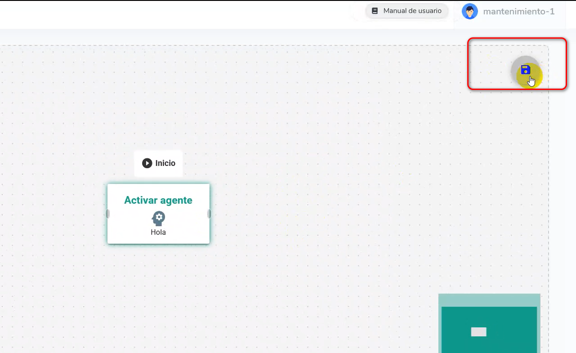Click the book icon beside Manual de usuario
576x353 pixels.
click(375, 11)
